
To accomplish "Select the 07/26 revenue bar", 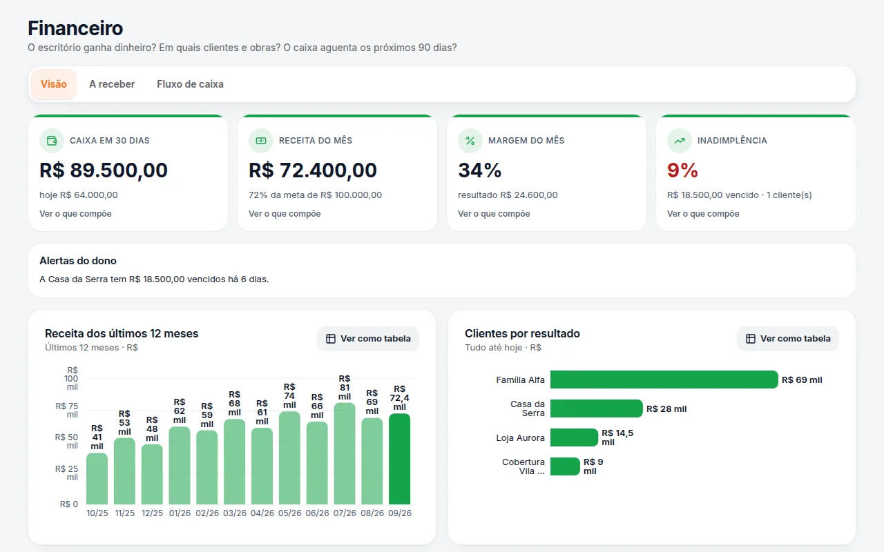I will point(345,453).
